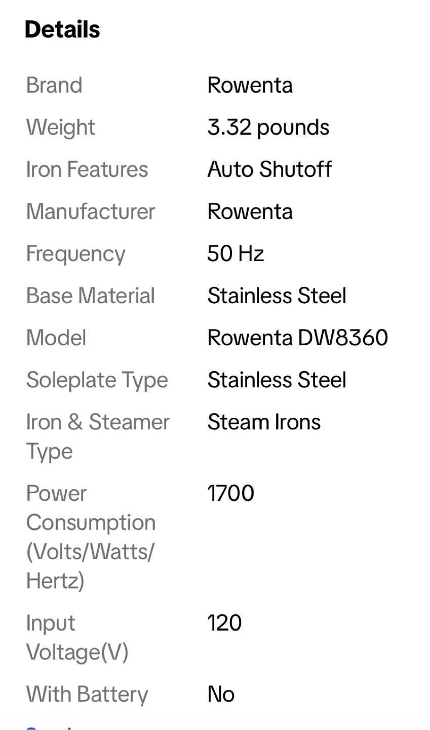The width and height of the screenshot is (430, 730).
Task: Select the Rowenta DW8360 model value
Action: pos(298,338)
